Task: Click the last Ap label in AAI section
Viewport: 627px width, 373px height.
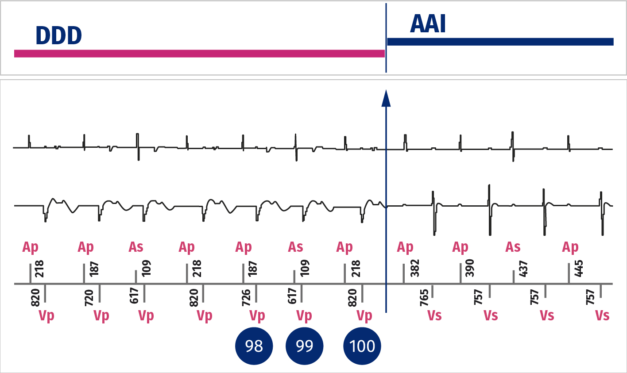Action: pos(570,247)
